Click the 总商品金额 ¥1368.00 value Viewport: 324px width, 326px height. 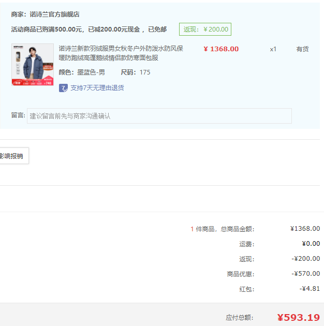coord(305,229)
